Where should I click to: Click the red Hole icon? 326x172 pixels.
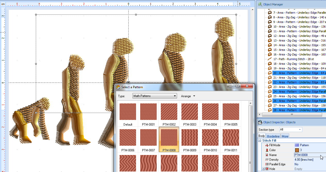click(x=267, y=169)
